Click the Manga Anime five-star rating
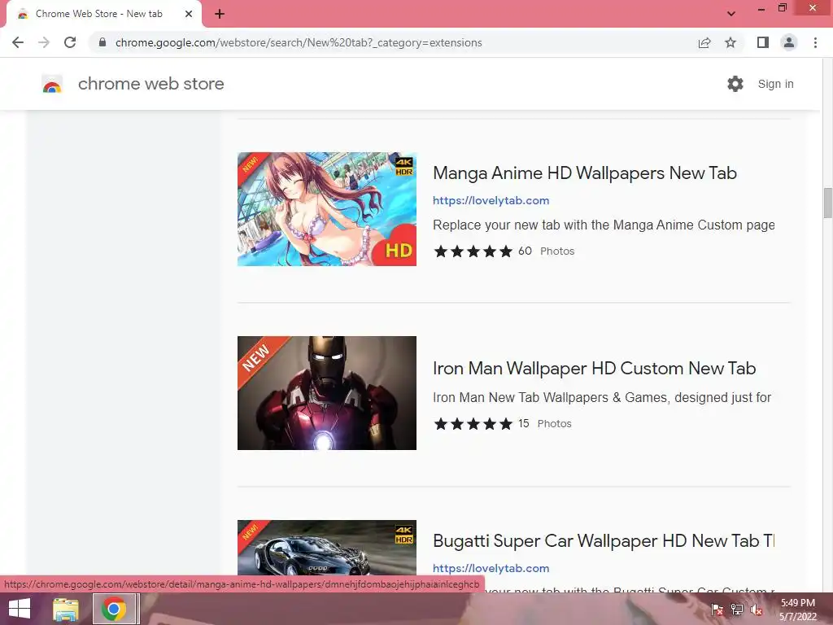Screen dimensions: 833x625 (473, 251)
